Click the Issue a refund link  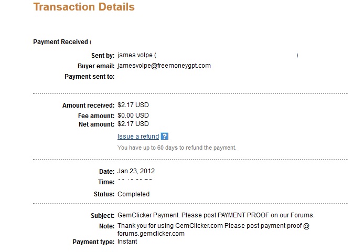(138, 136)
